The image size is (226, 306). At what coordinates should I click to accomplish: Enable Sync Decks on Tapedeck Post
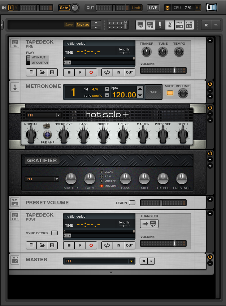54,233
